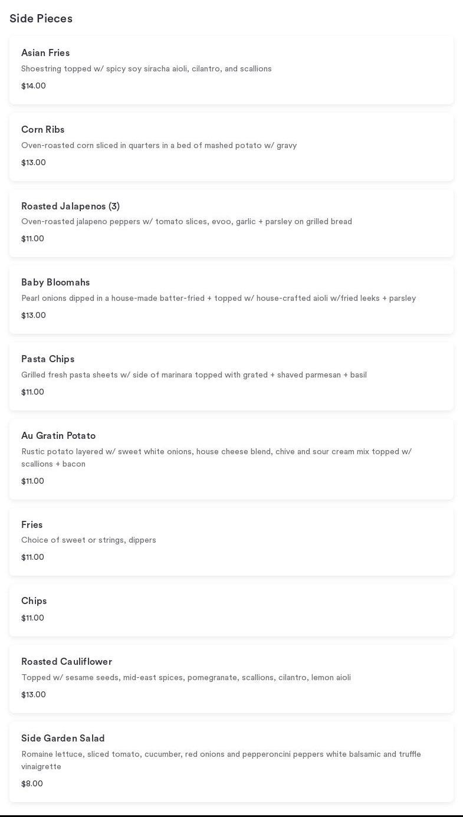
Task: Click the Fries 'Choice of sweet or strings' text
Action: (x=88, y=540)
